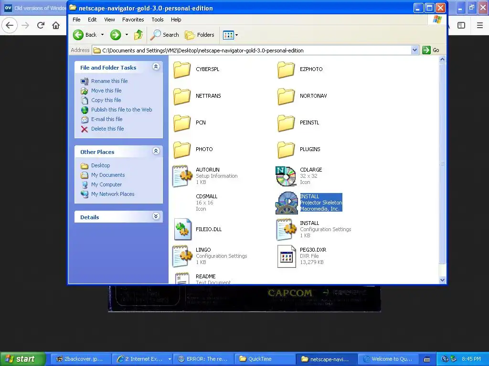
Task: Toggle the Folders pane
Action: click(x=200, y=35)
